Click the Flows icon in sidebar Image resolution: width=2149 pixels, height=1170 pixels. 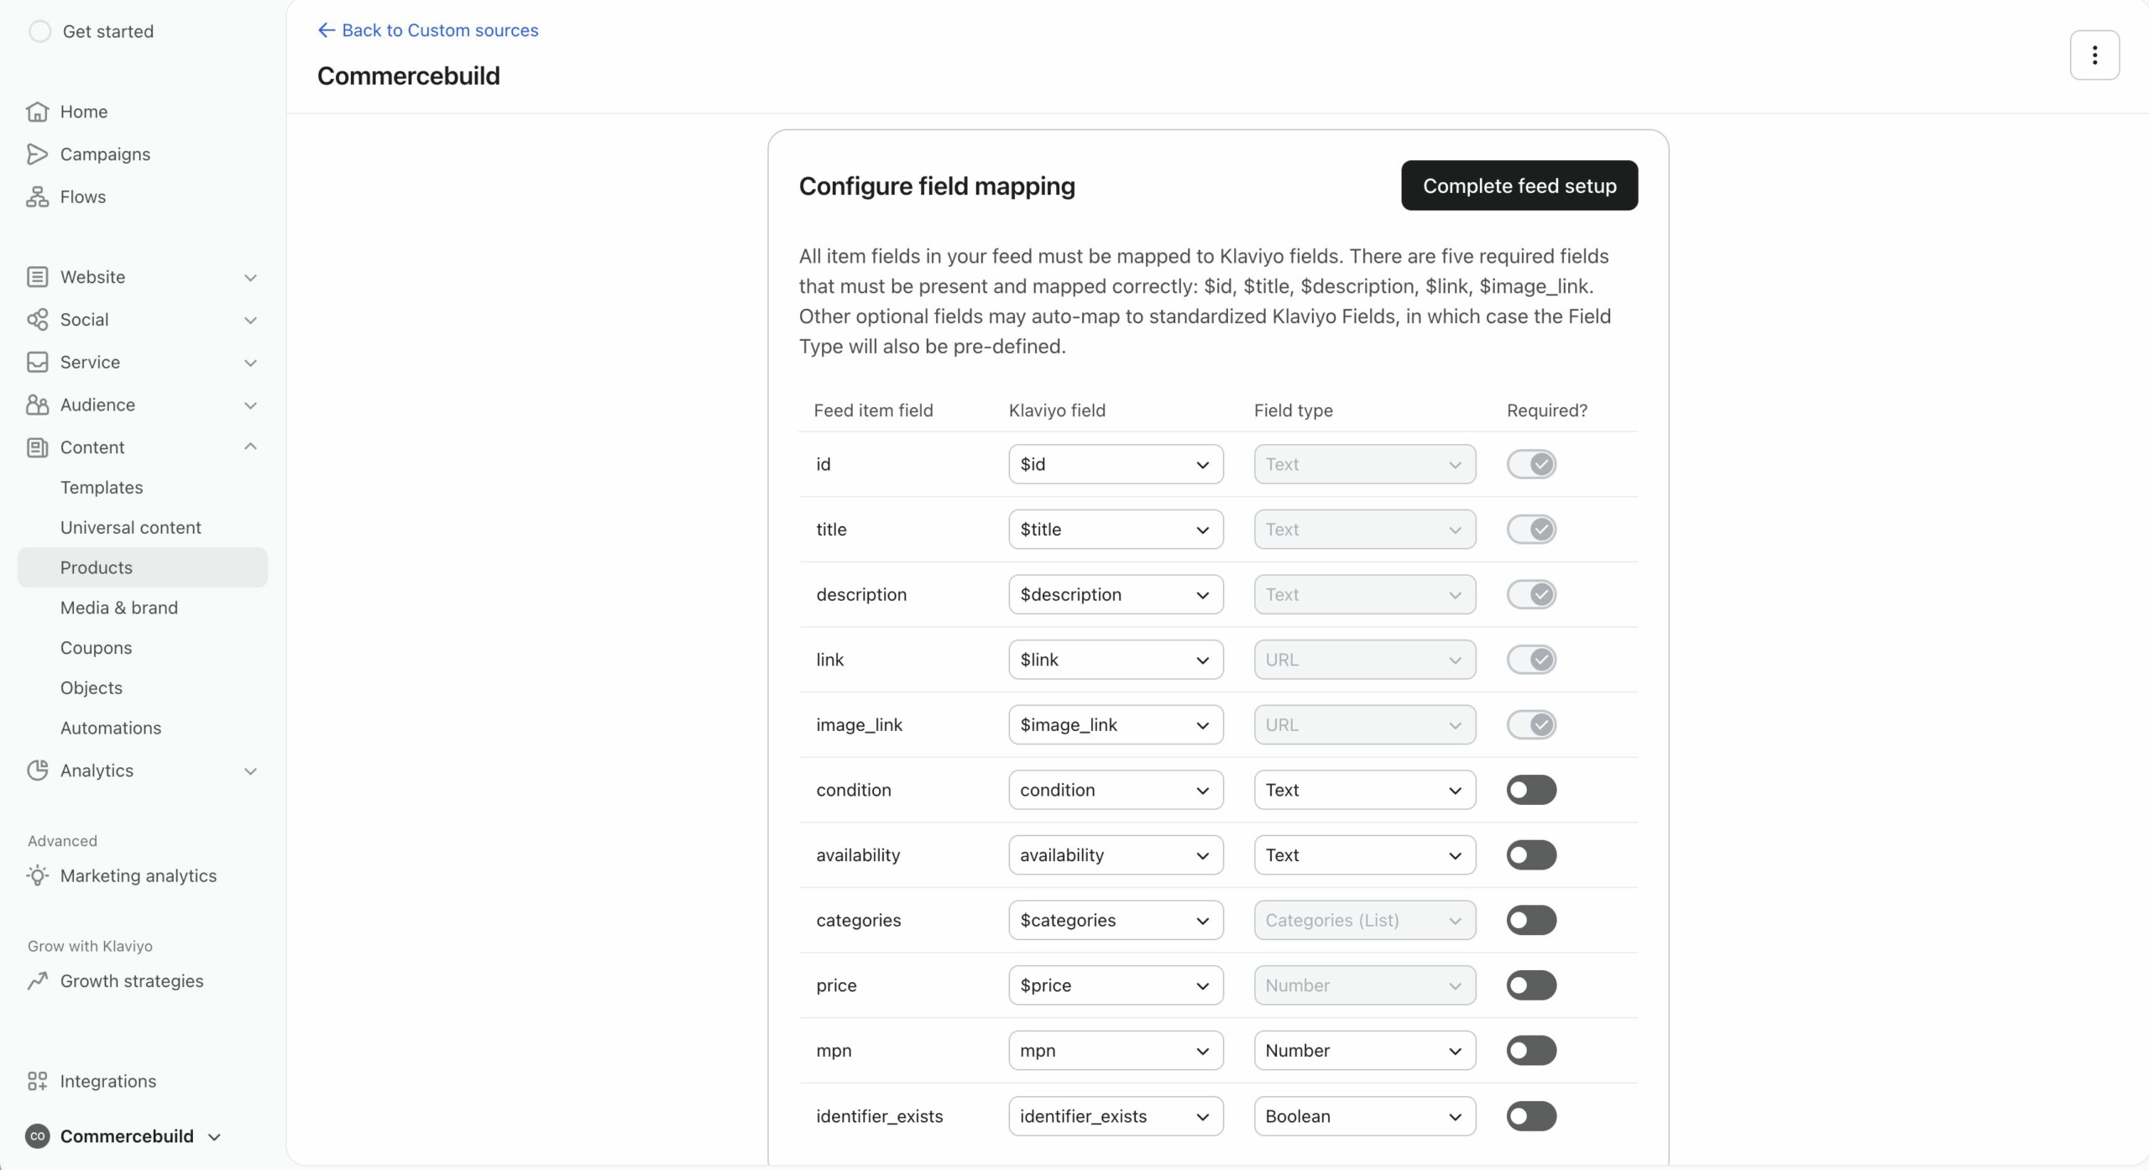point(37,197)
